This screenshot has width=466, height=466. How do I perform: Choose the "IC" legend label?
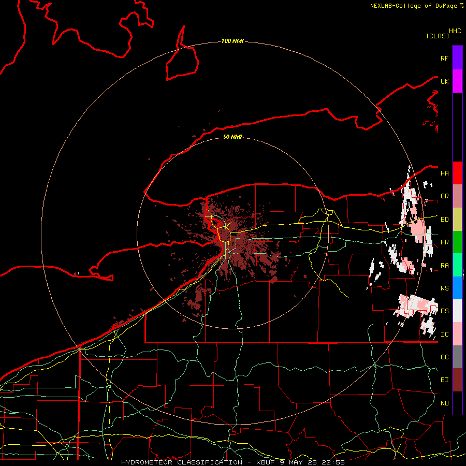click(444, 334)
